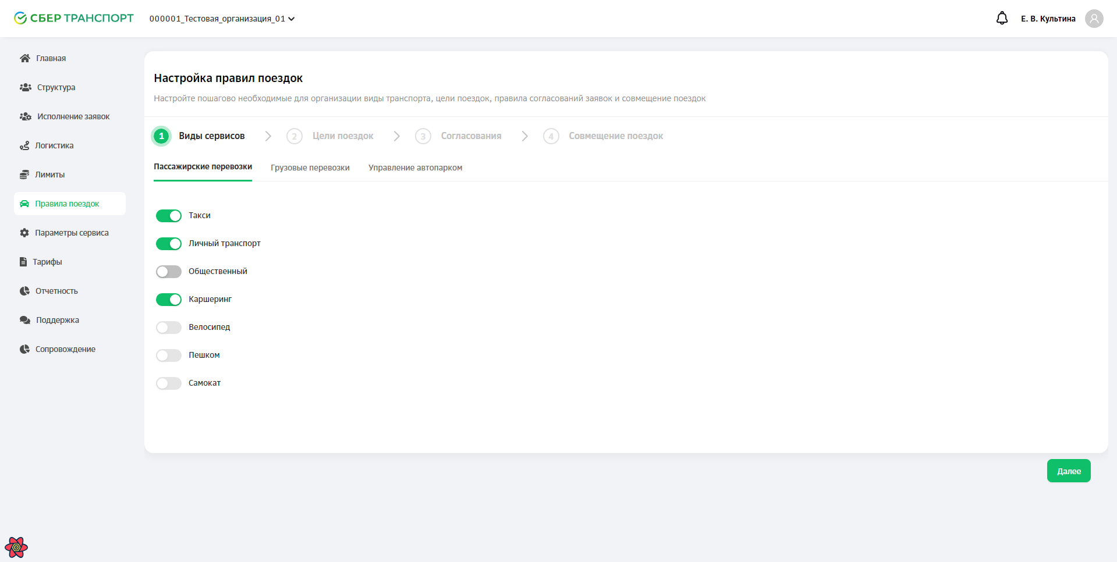This screenshot has height=562, width=1117.
Task: Click the user name Е. В. Культина
Action: (x=1048, y=19)
